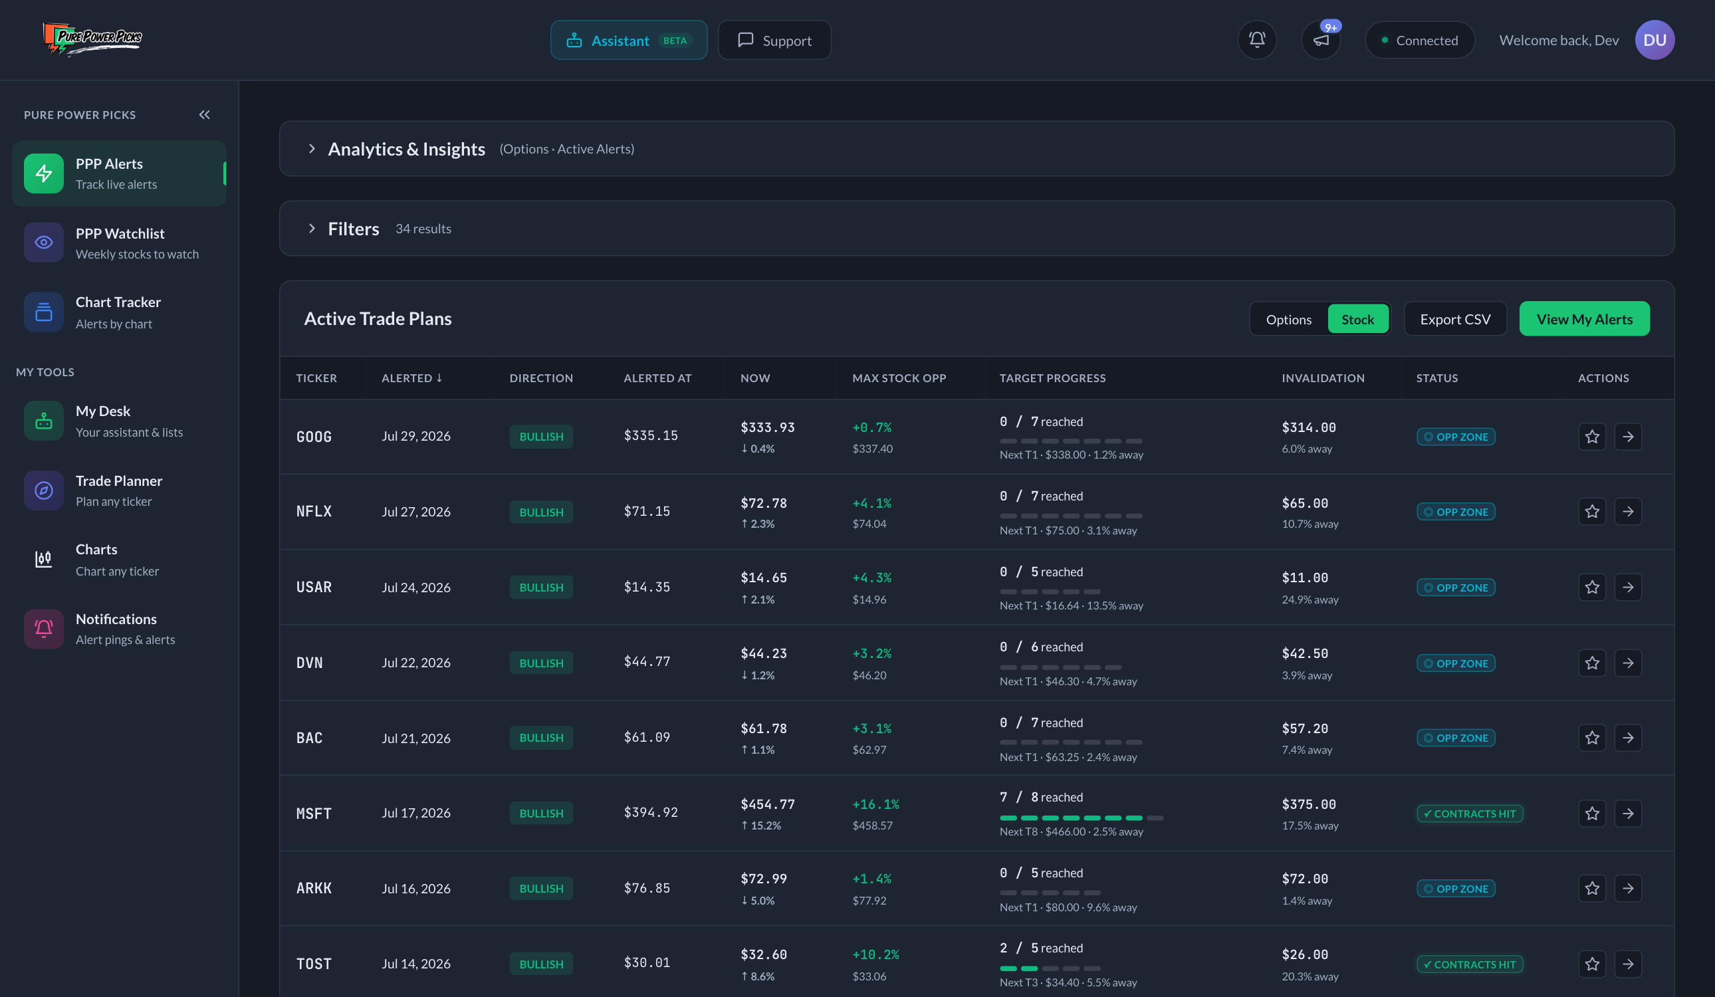This screenshot has height=997, width=1715.
Task: Click the Notifications bell icon in sidebar
Action: pyautogui.click(x=44, y=629)
